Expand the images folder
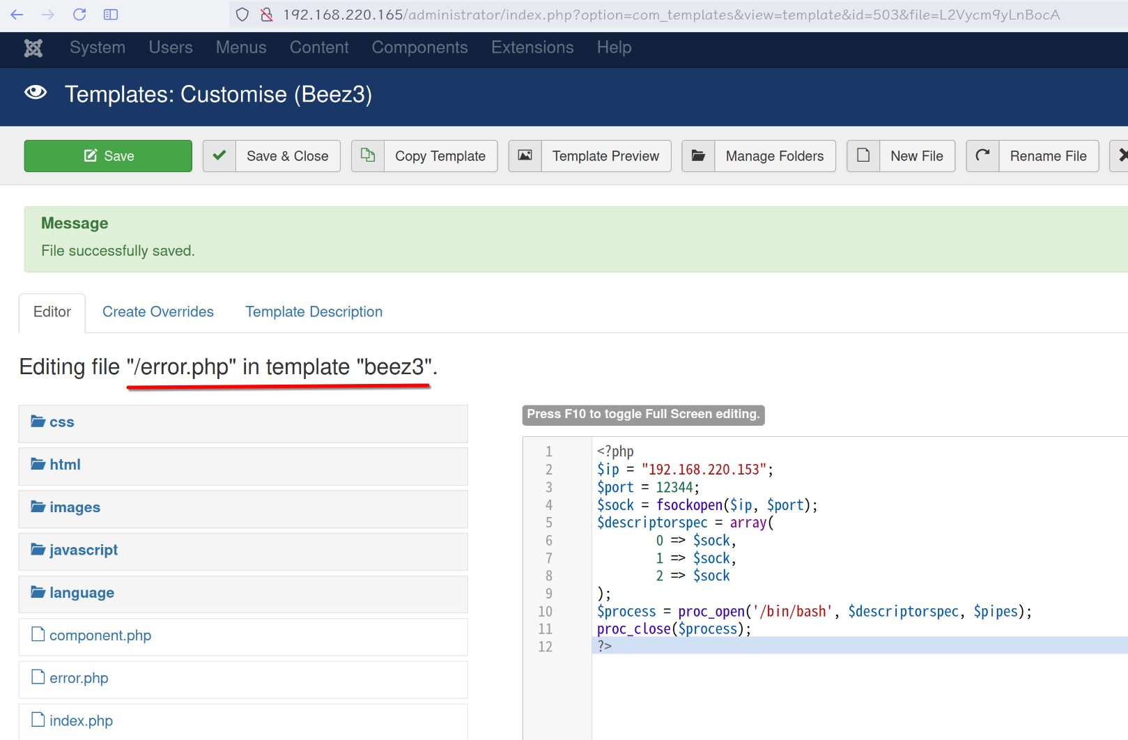This screenshot has width=1128, height=740. point(243,508)
